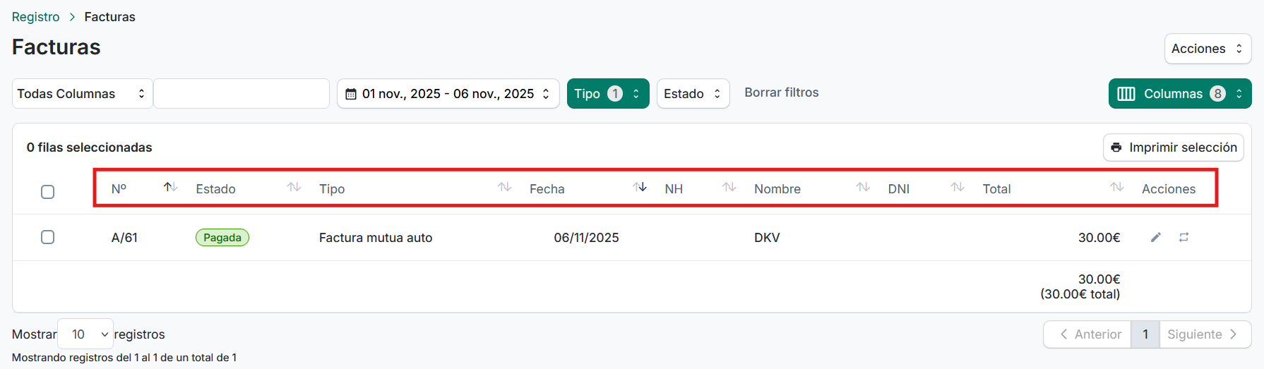Expand the Tipo filter dropdown
Image resolution: width=1264 pixels, height=369 pixels.
[607, 94]
